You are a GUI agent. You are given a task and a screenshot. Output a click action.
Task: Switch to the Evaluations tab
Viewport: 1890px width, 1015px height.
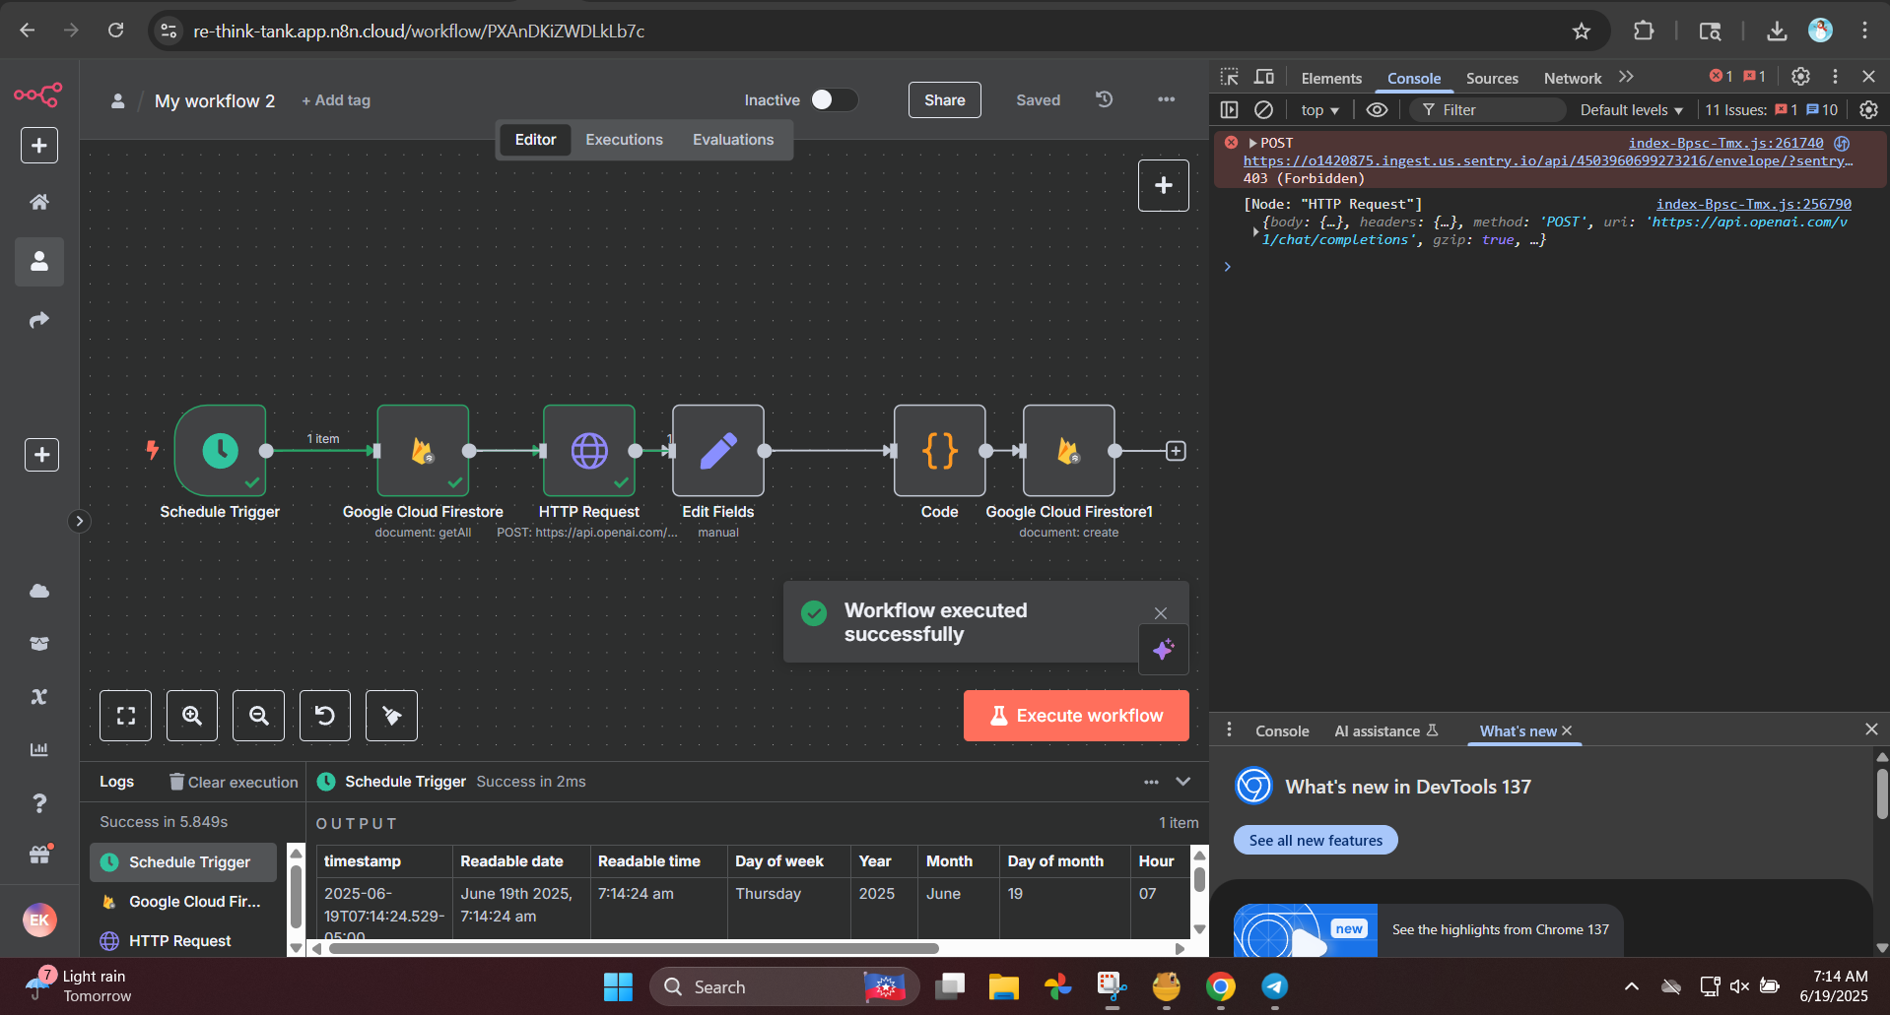733,140
